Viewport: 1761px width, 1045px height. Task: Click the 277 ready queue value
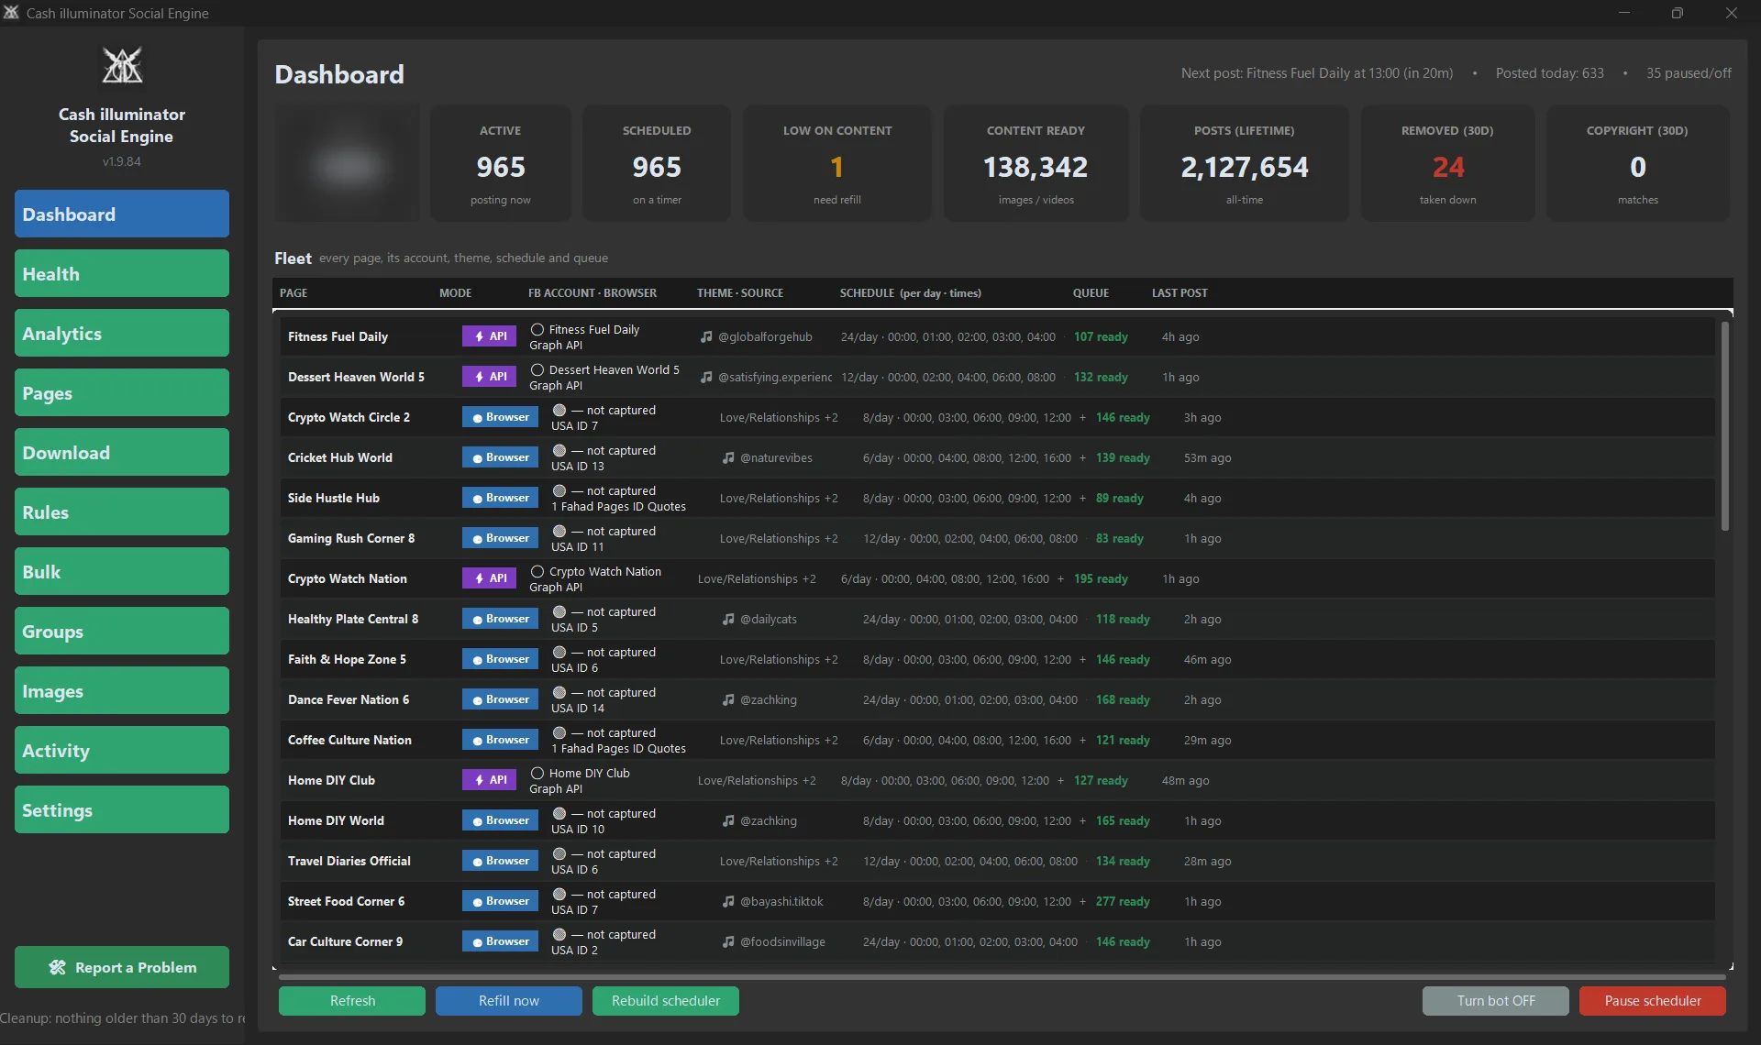pos(1123,902)
